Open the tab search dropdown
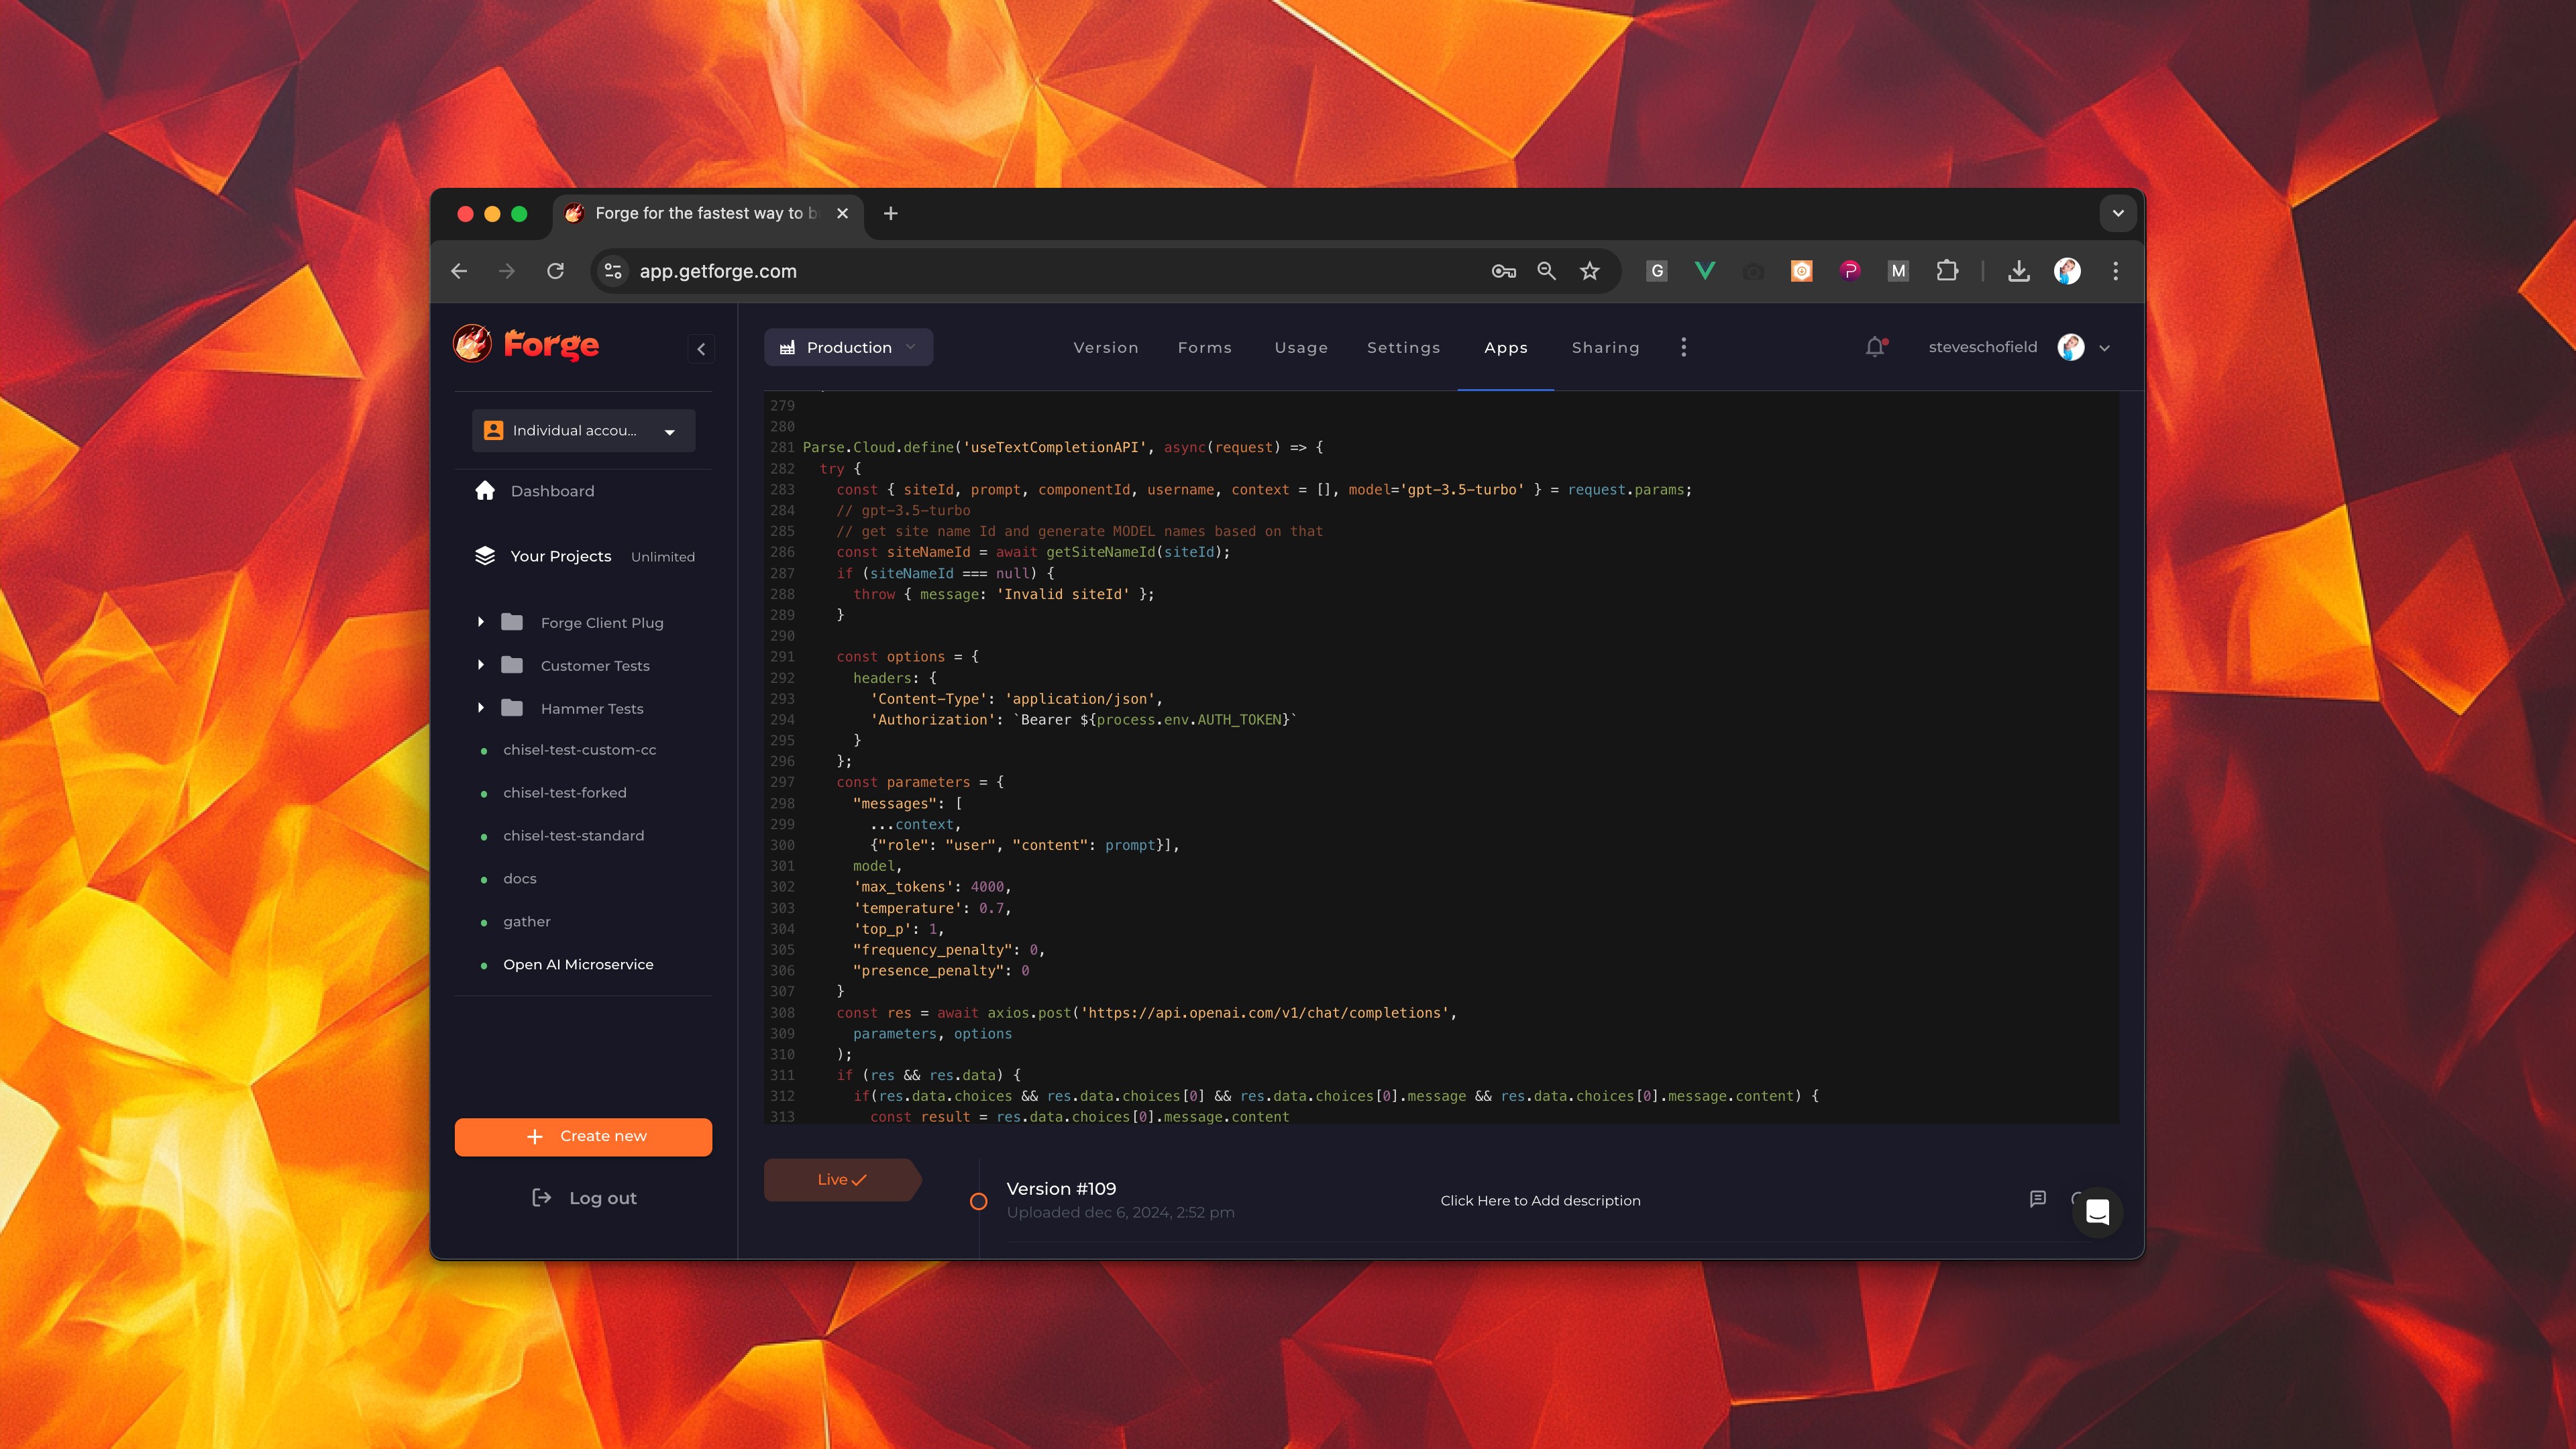The height and width of the screenshot is (1449, 2576). 2118,213
